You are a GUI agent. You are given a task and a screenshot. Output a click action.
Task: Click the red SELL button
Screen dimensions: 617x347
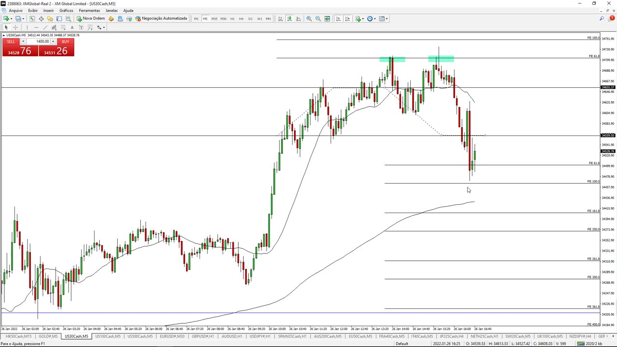click(x=11, y=41)
